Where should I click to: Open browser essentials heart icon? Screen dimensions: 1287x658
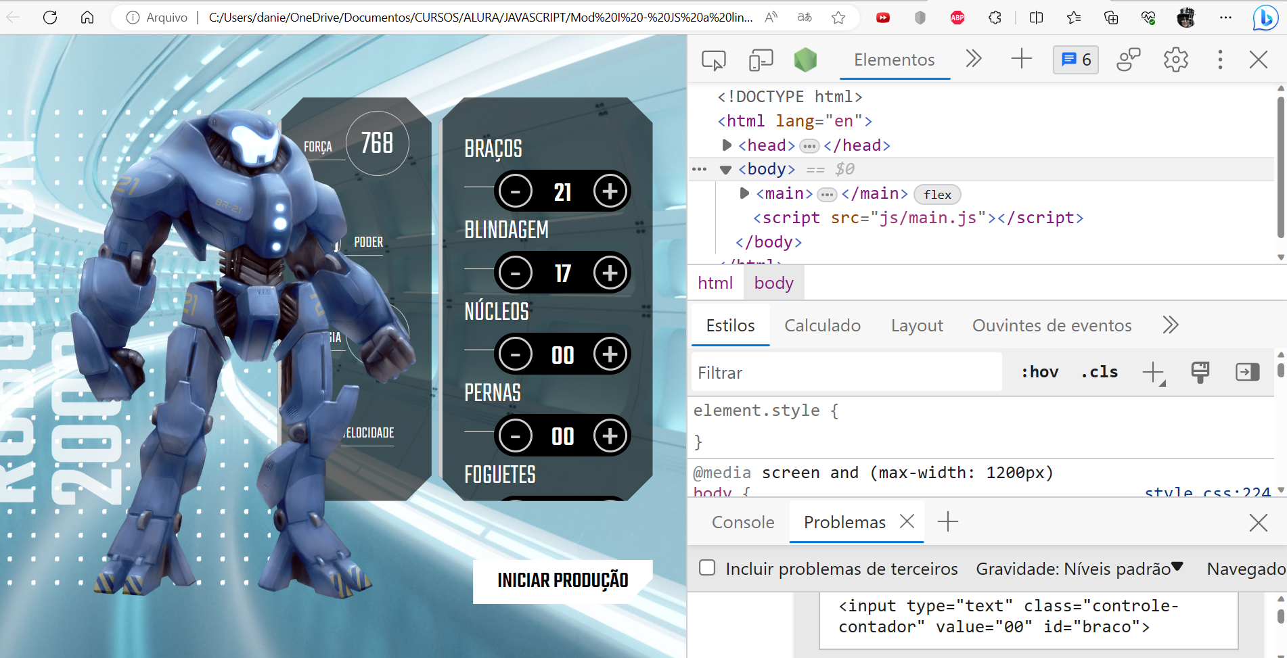coord(1148,18)
